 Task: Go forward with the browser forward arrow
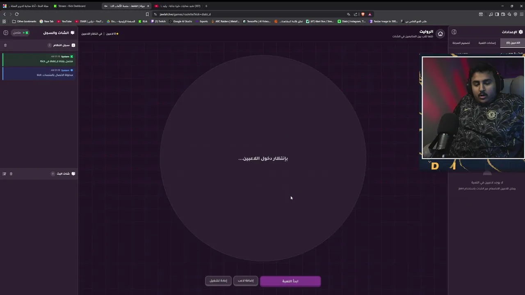pos(11,14)
